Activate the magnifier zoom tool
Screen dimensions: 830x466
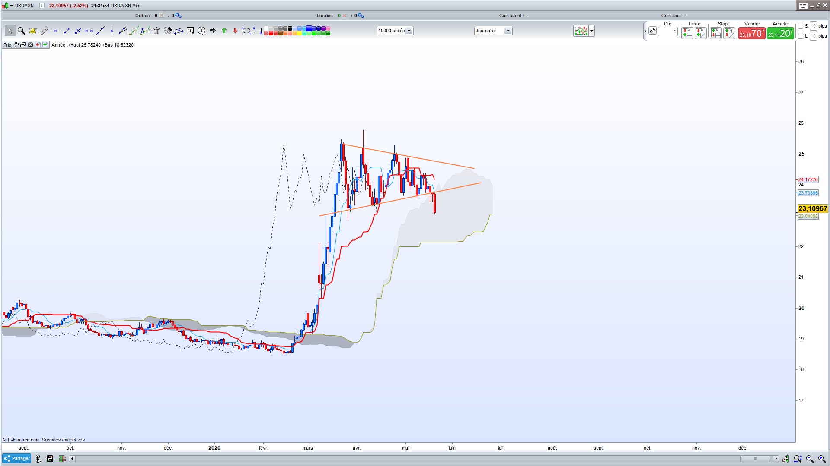pos(21,31)
